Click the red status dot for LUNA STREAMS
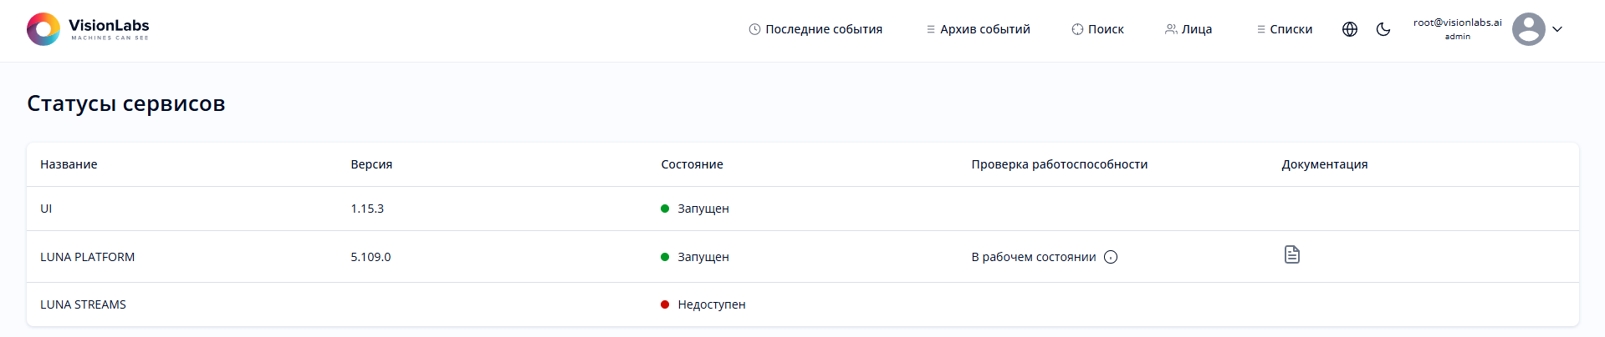 [x=665, y=304]
